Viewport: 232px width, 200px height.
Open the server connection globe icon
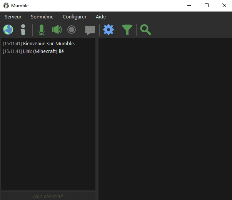coord(8,30)
